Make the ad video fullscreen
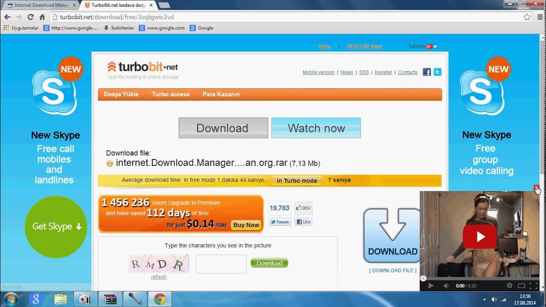The image size is (546, 307). point(533,286)
